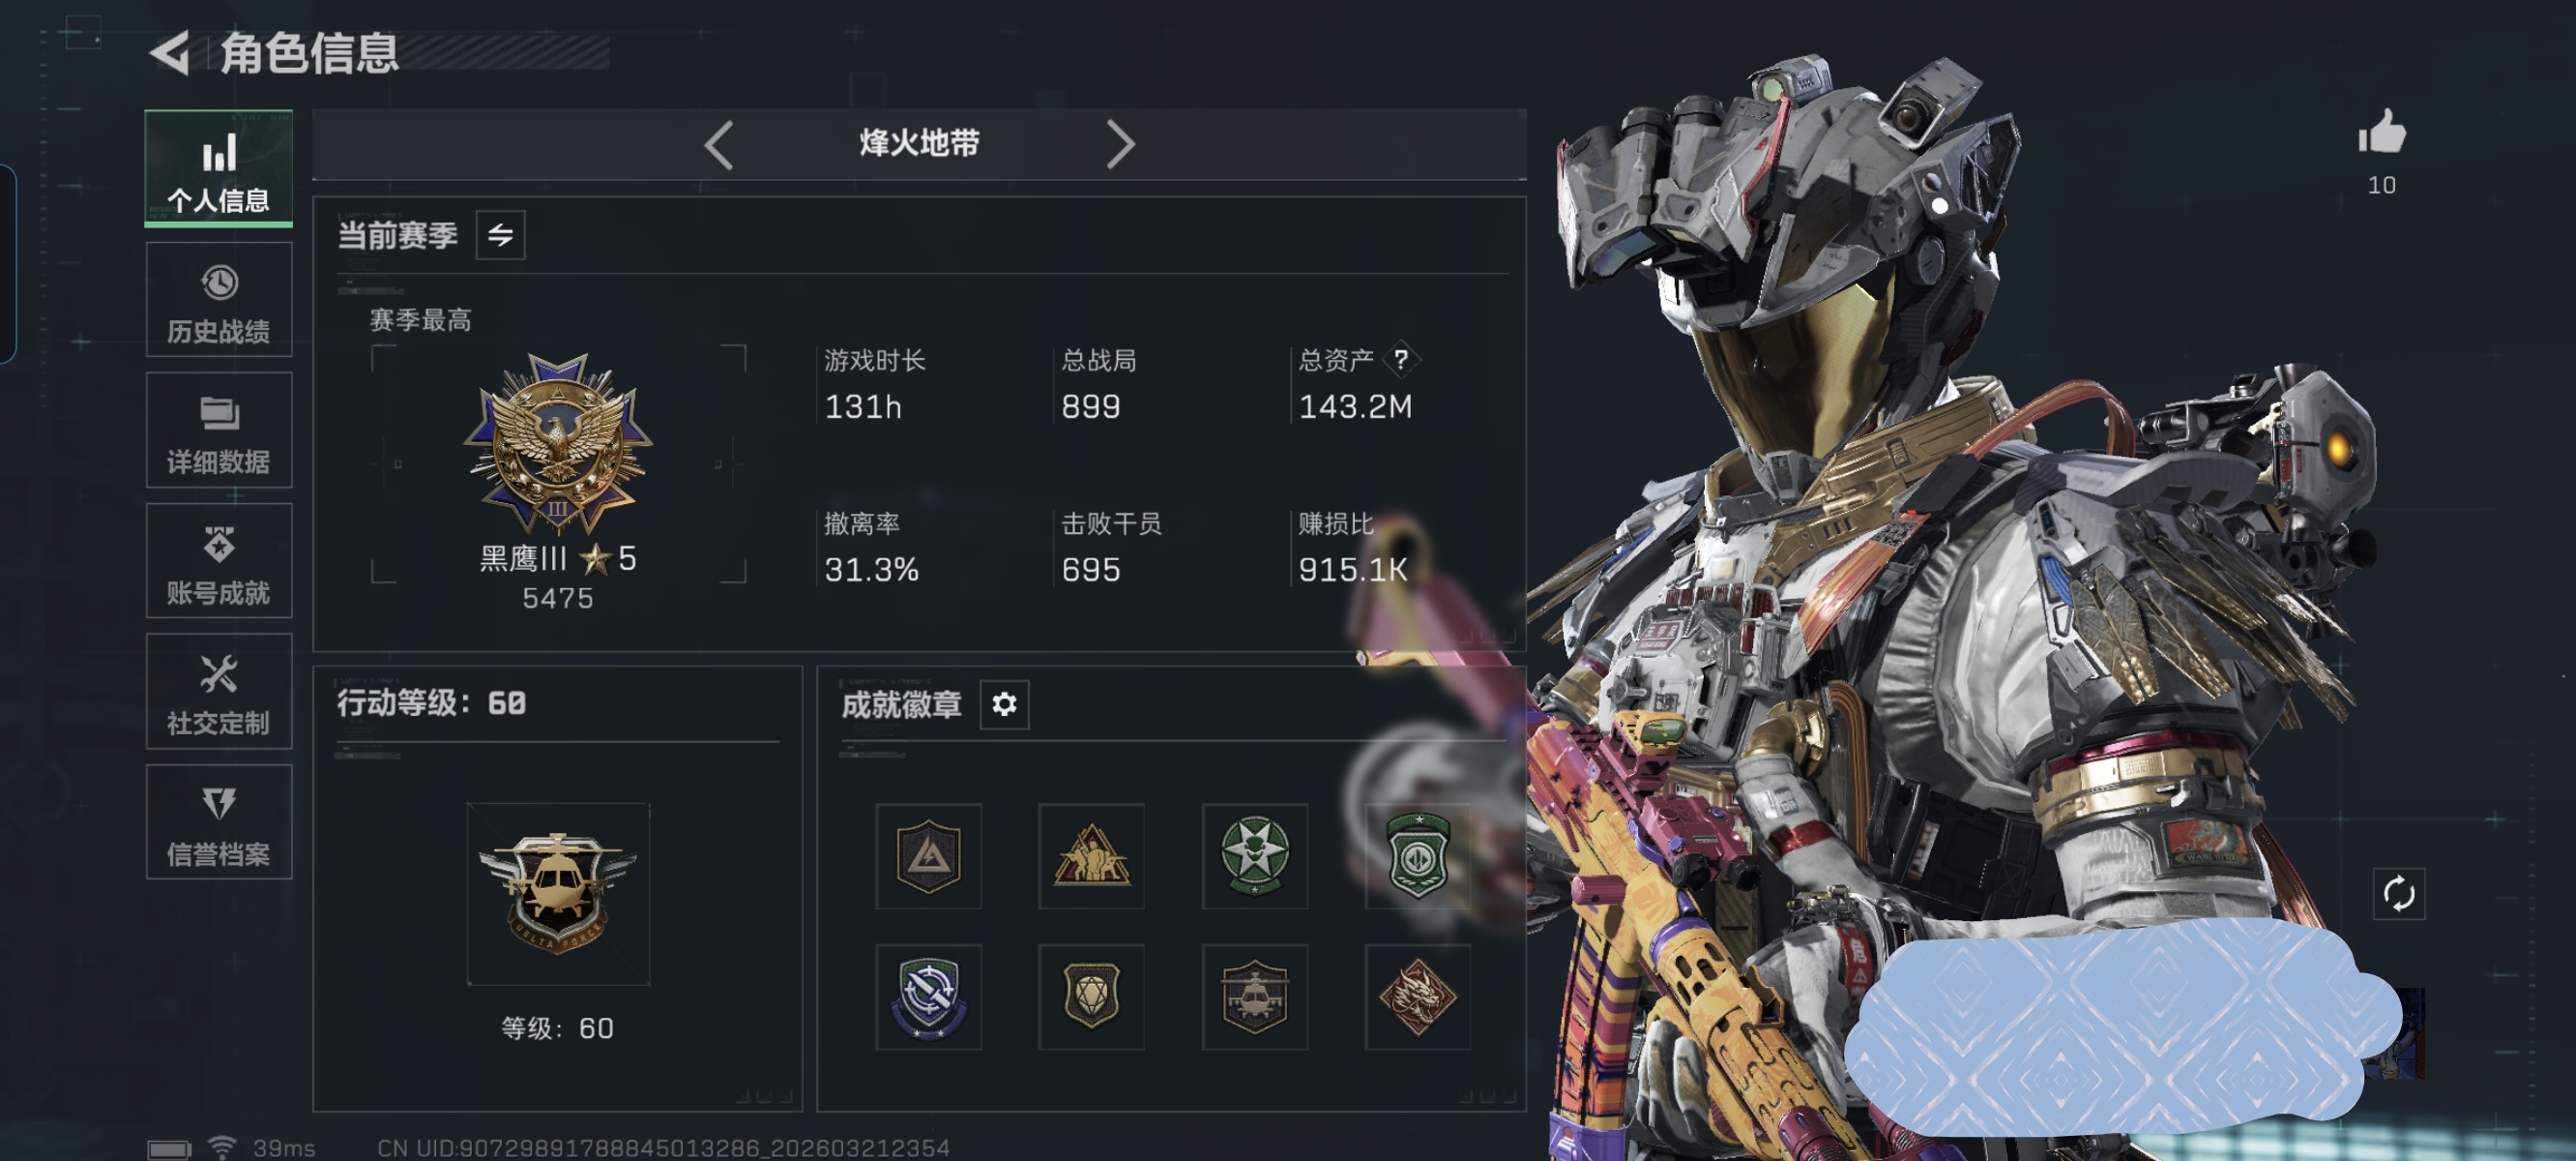Viewport: 2576px width, 1161px height.
Task: Click the 烽火地带 mode title
Action: point(919,144)
